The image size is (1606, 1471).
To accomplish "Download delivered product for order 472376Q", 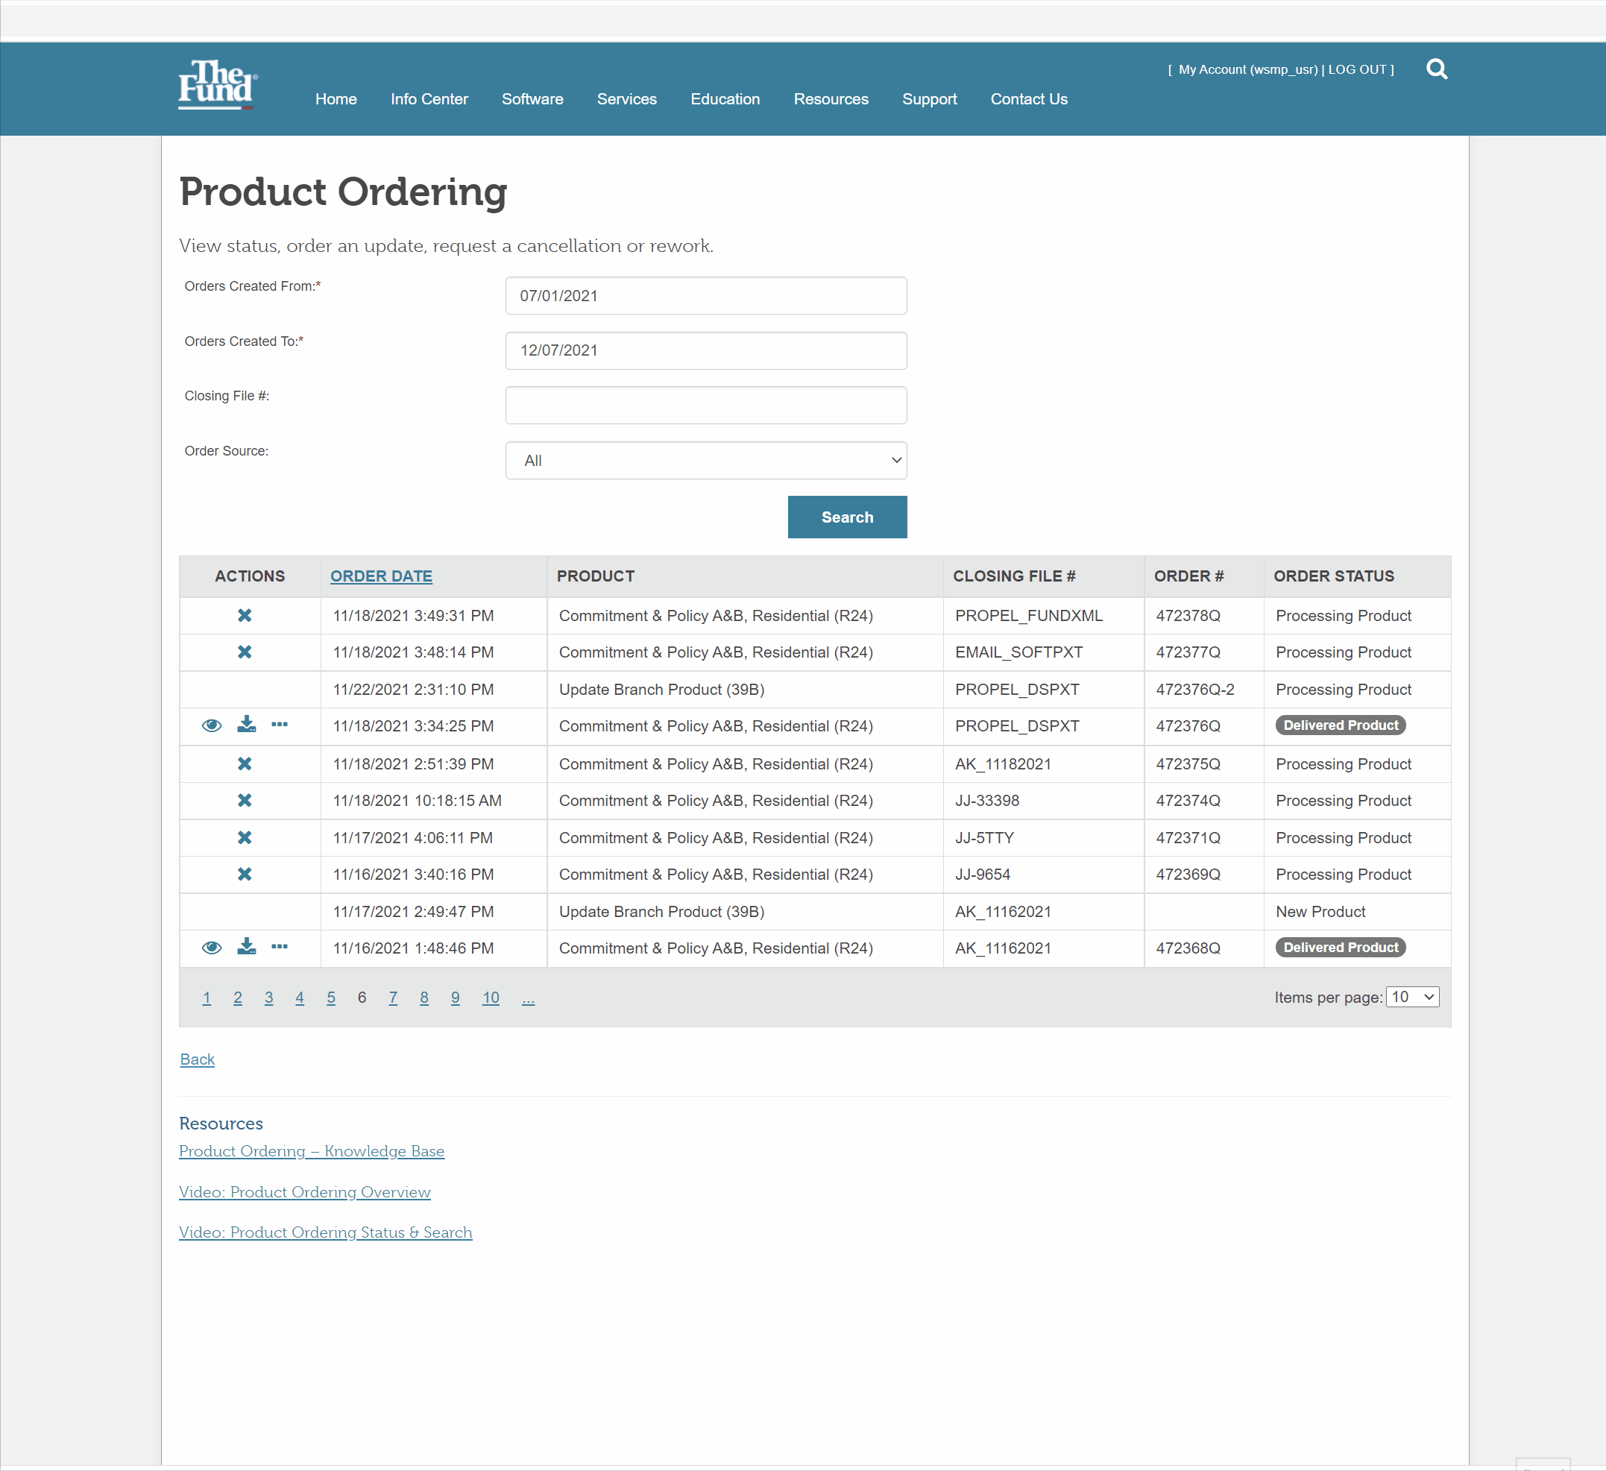I will coord(246,725).
